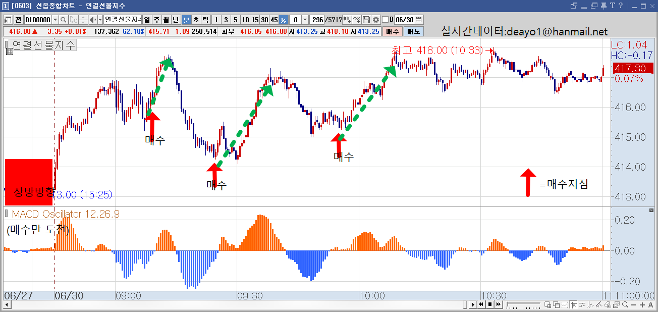Click the zoom magnifier icon in bottom toolbar
Screen dimensions: 658x312
click(x=625, y=305)
